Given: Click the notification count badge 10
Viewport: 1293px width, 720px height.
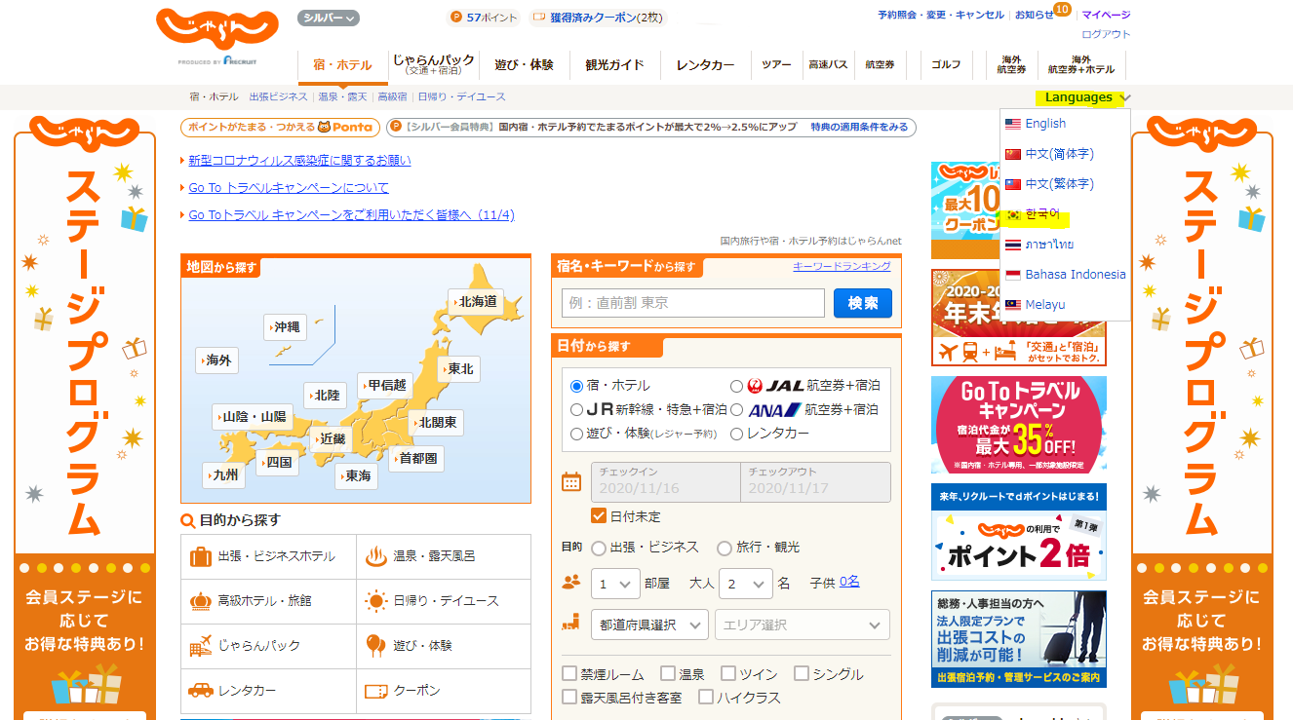Looking at the screenshot, I should coord(1062,10).
